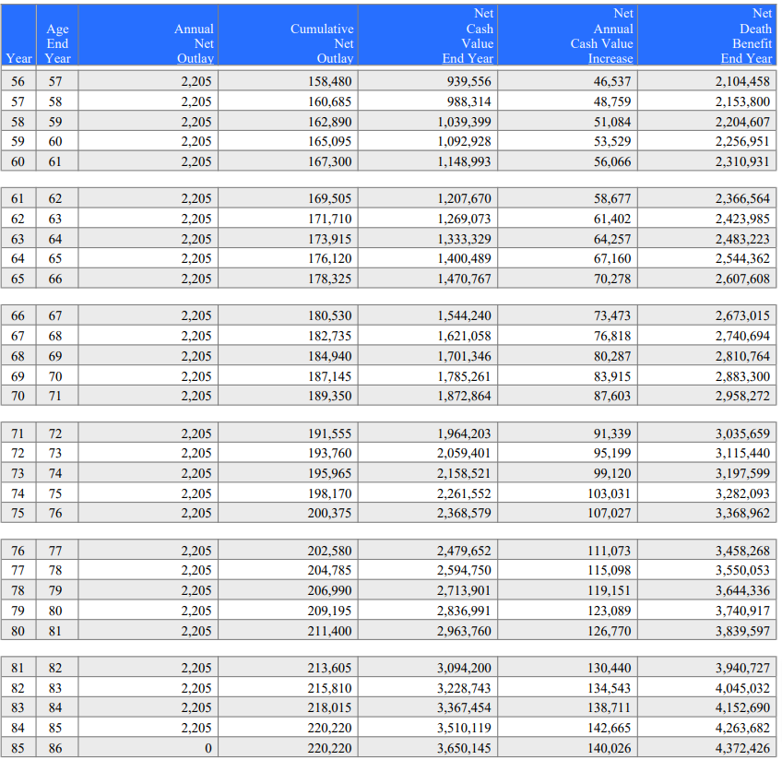
Task: Click cash value 1,701,346
Action: 465,356
